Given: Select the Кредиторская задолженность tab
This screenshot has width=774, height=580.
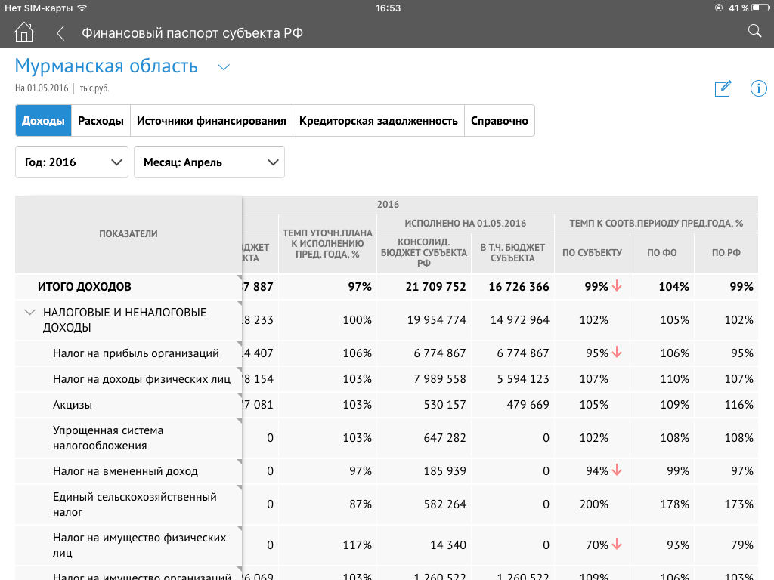Looking at the screenshot, I should pos(378,121).
